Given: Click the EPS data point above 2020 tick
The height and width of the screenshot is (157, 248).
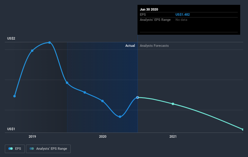Looking at the screenshot, I should point(102,101).
